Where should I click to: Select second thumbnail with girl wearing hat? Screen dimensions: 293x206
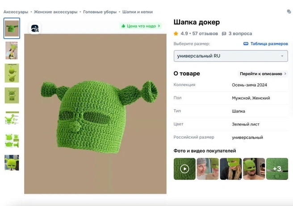click(x=12, y=50)
